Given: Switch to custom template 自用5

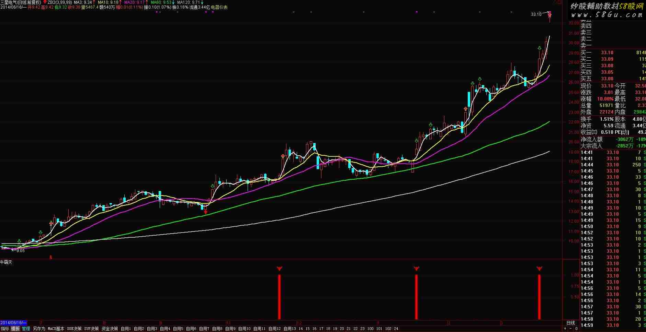Looking at the screenshot, I should (x=178, y=329).
